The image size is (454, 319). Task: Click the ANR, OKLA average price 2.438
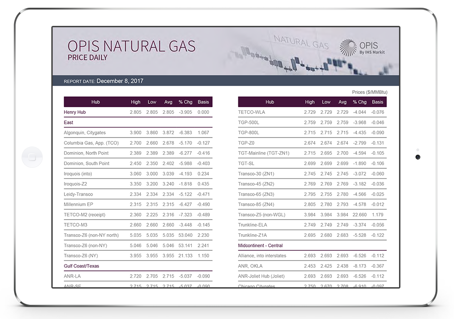pyautogui.click(x=342, y=266)
